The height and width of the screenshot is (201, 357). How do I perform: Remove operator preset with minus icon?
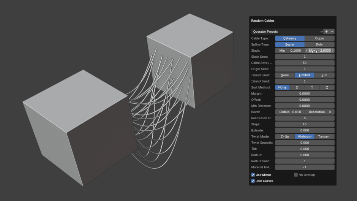(332, 32)
